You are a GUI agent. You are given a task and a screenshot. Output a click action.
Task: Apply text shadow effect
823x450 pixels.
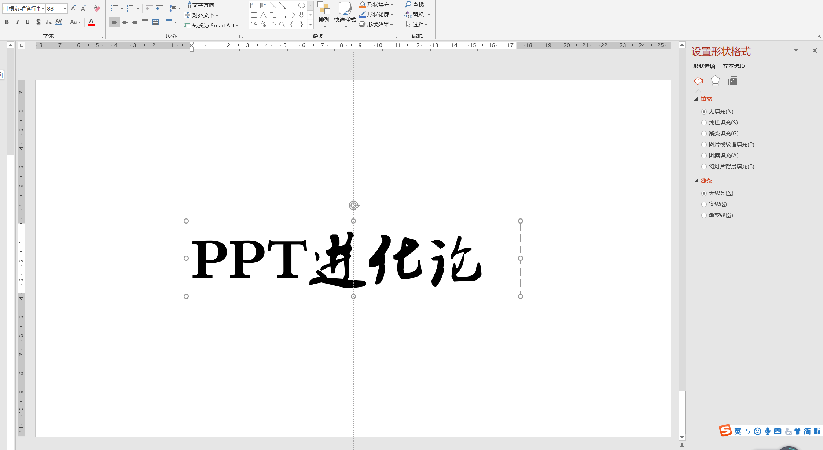point(38,22)
